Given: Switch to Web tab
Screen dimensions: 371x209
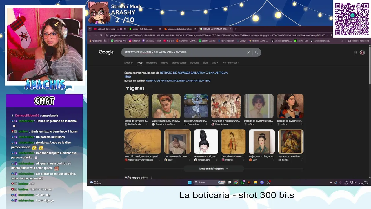Looking at the screenshot, I should 205,63.
